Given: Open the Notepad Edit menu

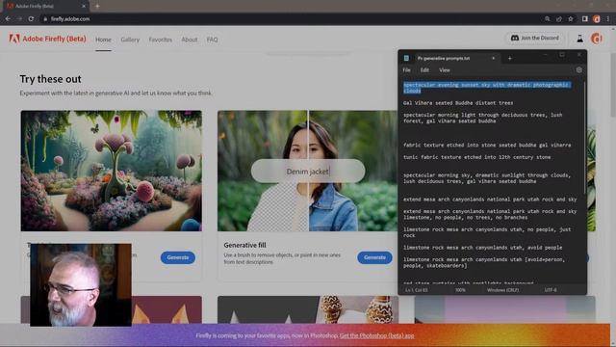Looking at the screenshot, I should [424, 70].
